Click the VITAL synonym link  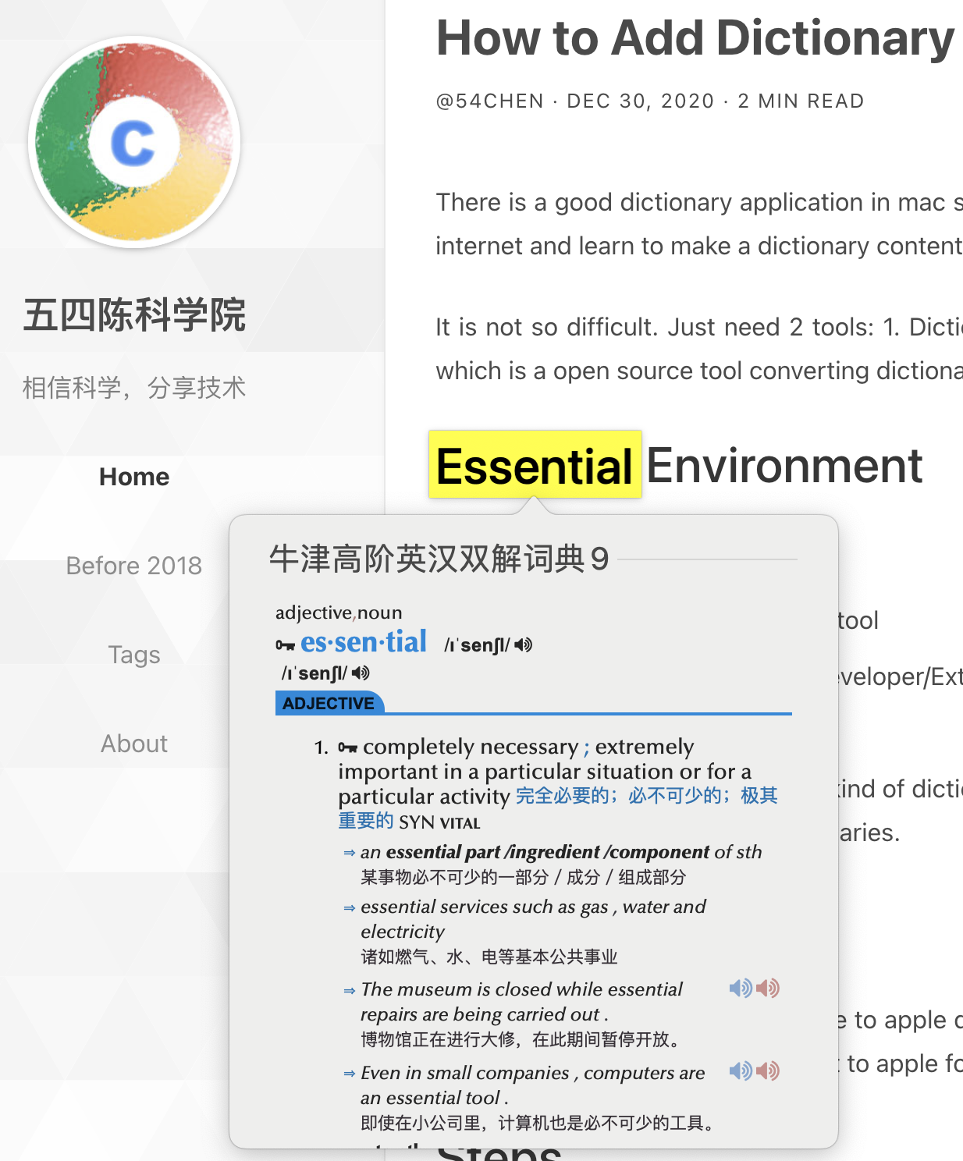[x=460, y=822]
